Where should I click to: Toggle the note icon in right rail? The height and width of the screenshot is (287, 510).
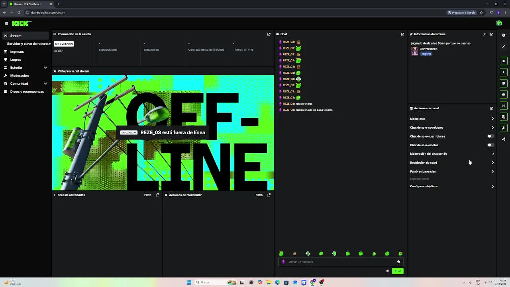(x=504, y=83)
